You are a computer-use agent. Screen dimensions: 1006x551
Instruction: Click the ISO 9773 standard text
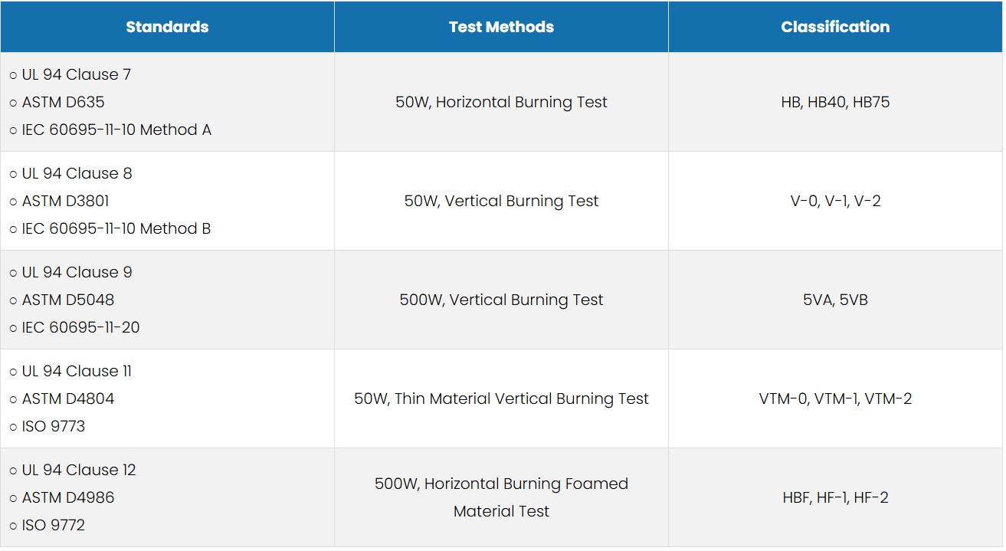(x=53, y=426)
